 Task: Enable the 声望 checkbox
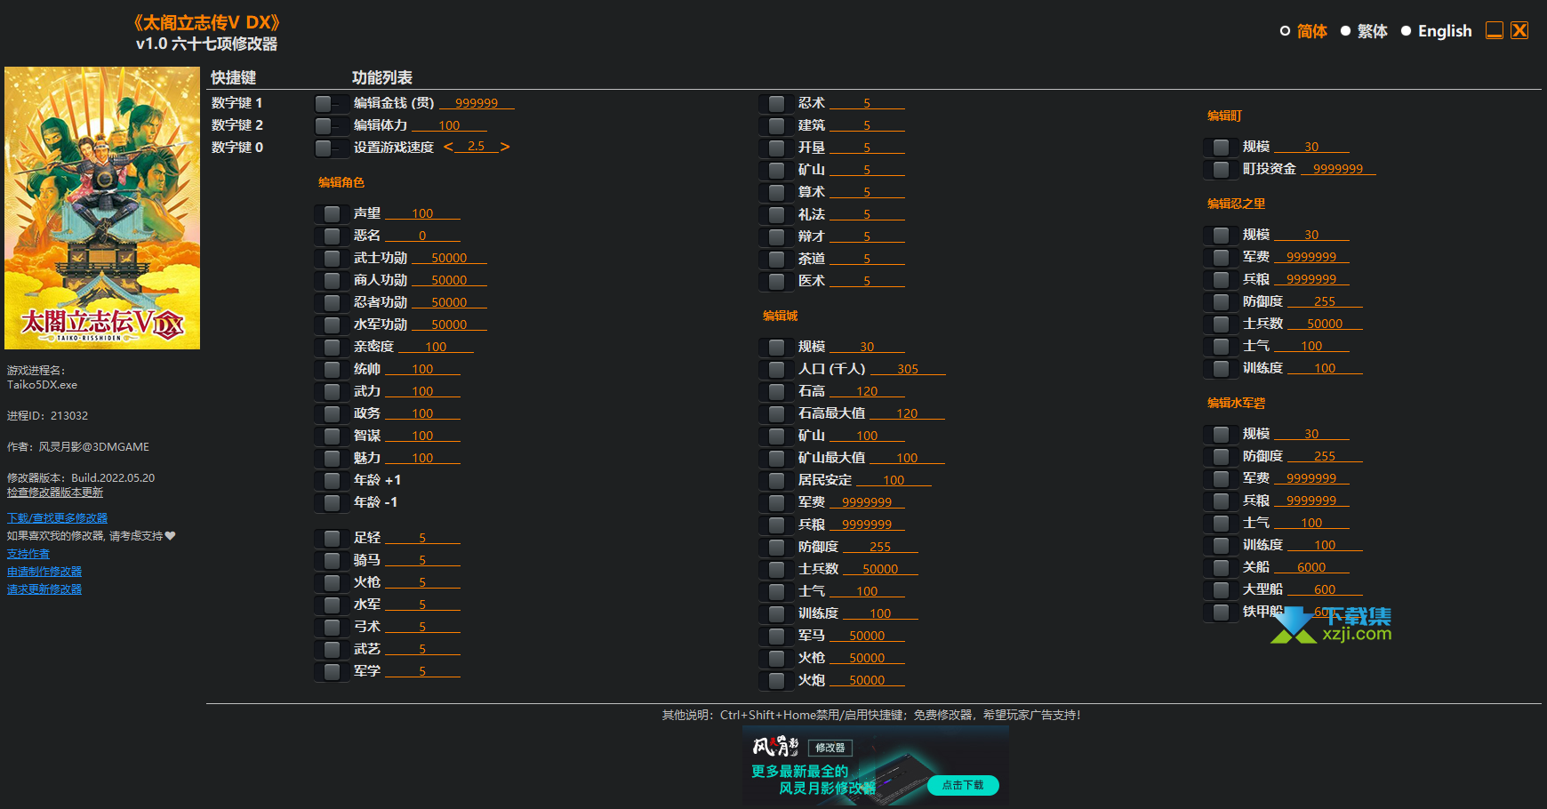pyautogui.click(x=331, y=213)
